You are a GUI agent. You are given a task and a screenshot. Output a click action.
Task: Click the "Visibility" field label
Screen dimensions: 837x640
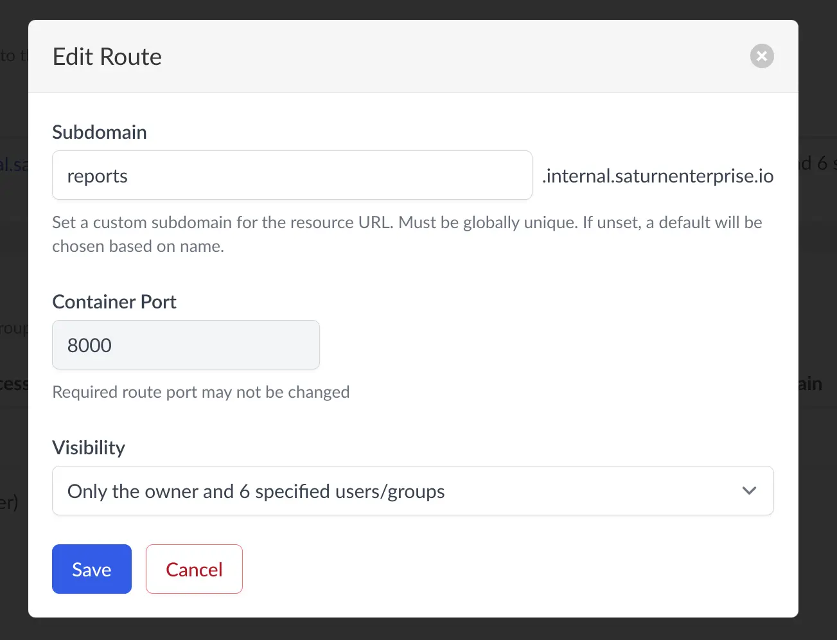point(89,448)
